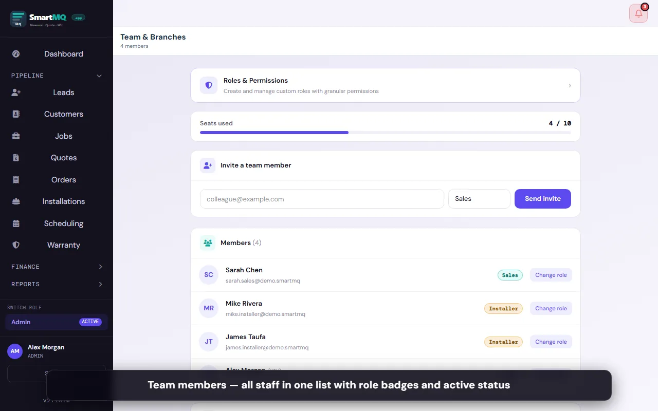Screen dimensions: 658x411
Task: Open Installations from the sidebar
Action: pos(57,201)
